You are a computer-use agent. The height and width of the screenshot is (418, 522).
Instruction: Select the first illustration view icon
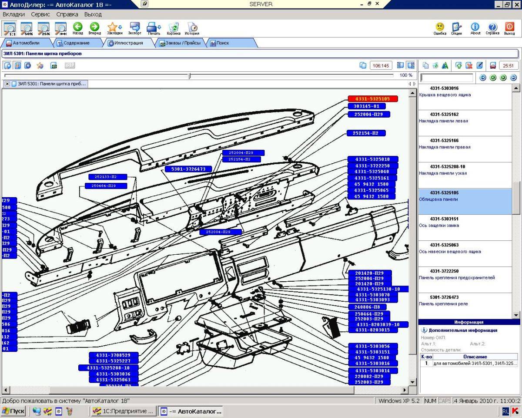[8, 65]
